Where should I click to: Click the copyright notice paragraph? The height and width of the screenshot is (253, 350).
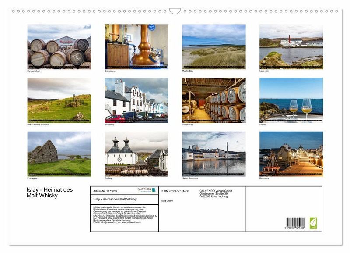pos(125,215)
